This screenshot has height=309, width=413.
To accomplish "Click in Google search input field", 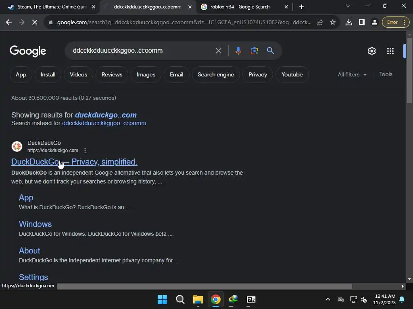I will [142, 51].
